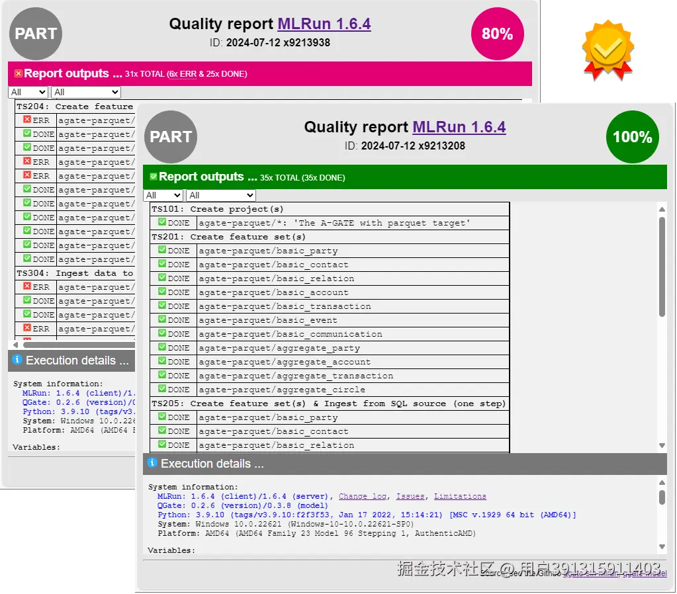677x594 pixels.
Task: Open the Change log link
Action: point(362,497)
